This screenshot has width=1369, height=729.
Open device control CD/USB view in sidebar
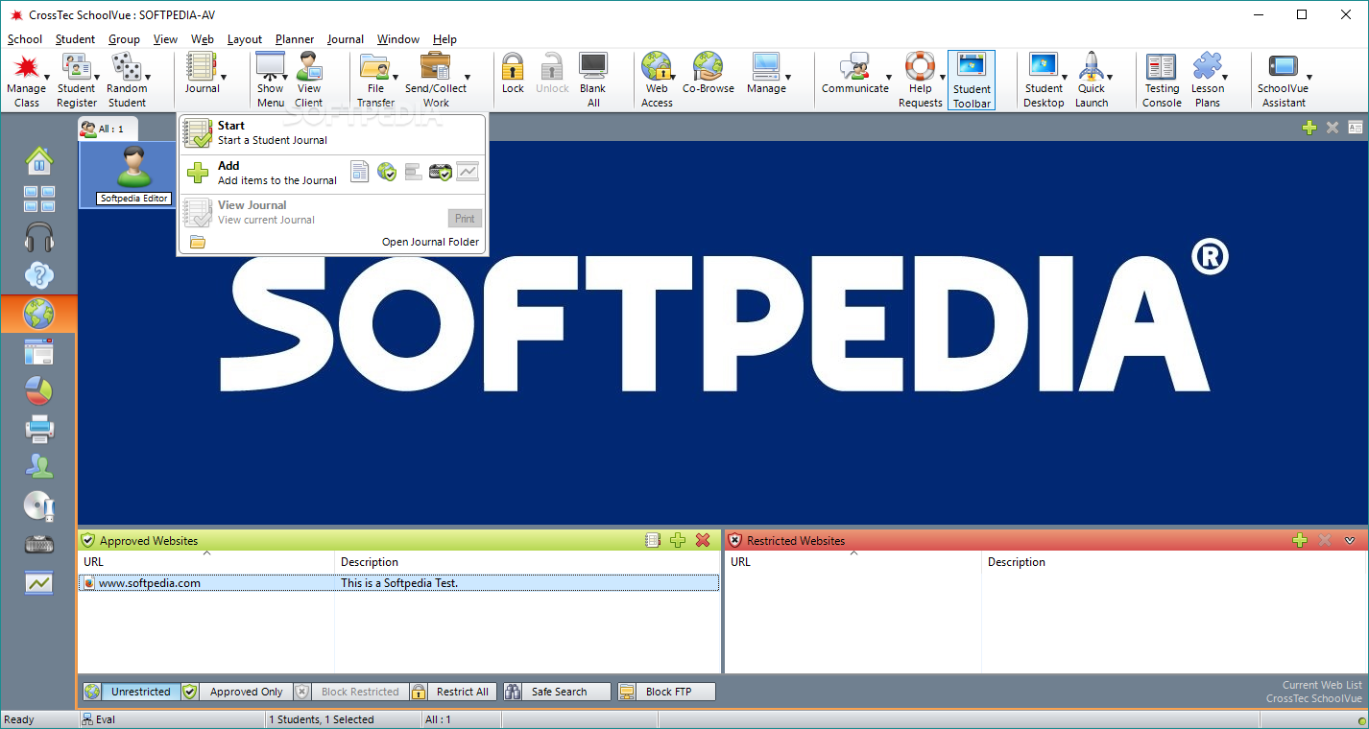coord(39,506)
